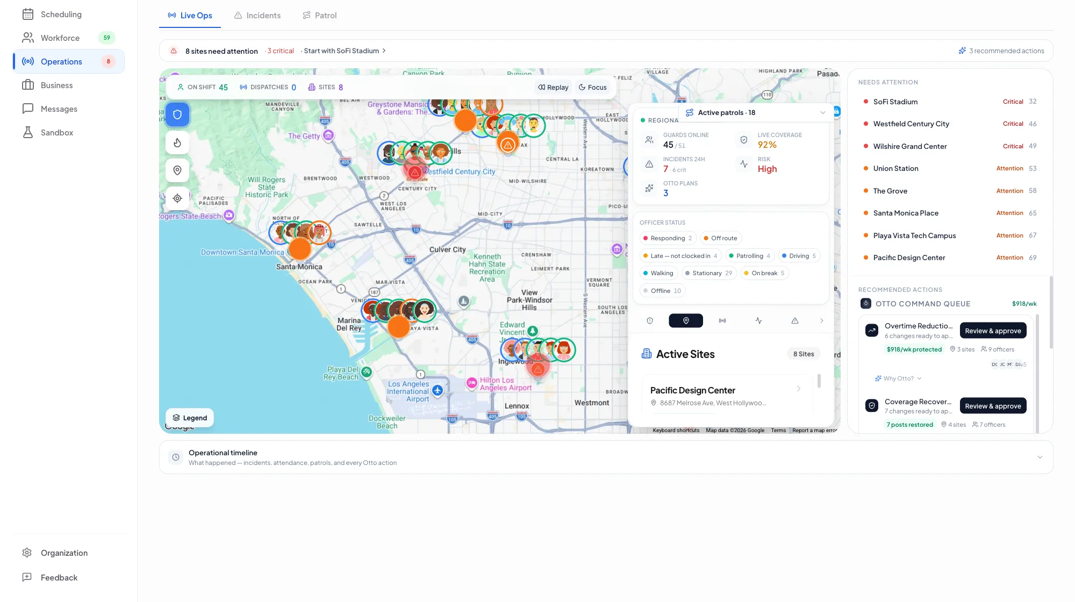Toggle the Patrolling status filter
Viewport: 1075px width, 602px height.
750,256
